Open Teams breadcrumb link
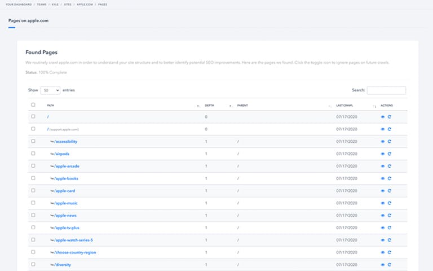This screenshot has height=271, width=433. pyautogui.click(x=42, y=5)
